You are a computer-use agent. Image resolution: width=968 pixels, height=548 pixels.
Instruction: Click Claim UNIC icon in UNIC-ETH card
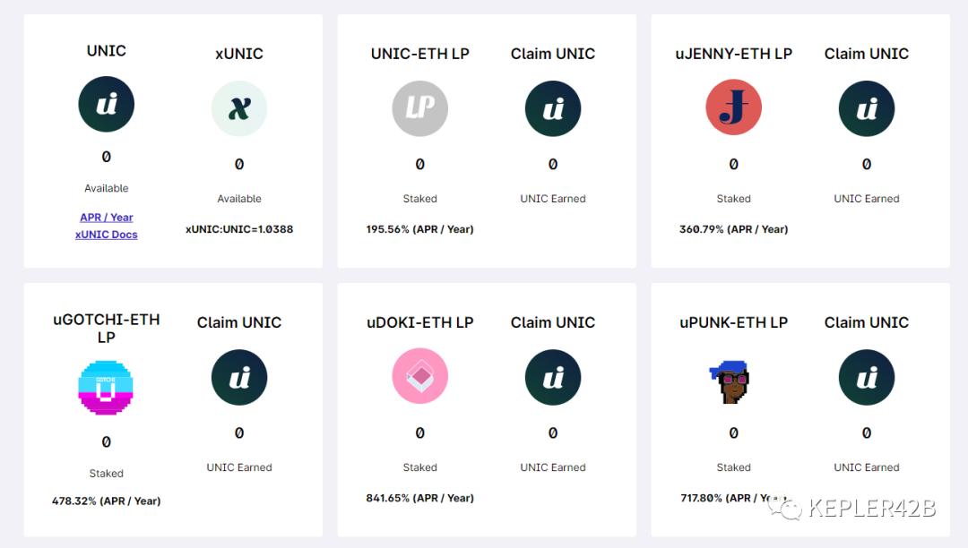pyautogui.click(x=552, y=108)
